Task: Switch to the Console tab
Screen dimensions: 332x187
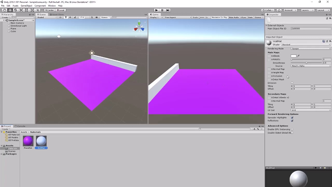Action: (x=20, y=126)
